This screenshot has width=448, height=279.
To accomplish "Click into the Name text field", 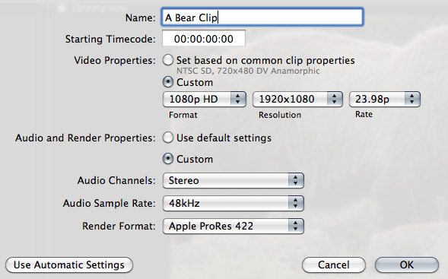I will tap(262, 17).
